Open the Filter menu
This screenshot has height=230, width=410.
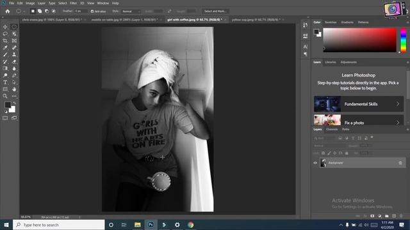73,3
